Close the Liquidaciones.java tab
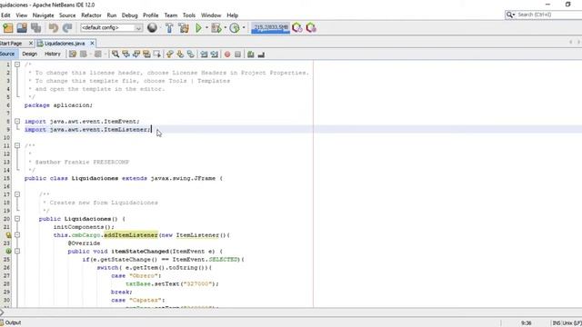Viewport: 582px width, 327px height. pos(93,44)
